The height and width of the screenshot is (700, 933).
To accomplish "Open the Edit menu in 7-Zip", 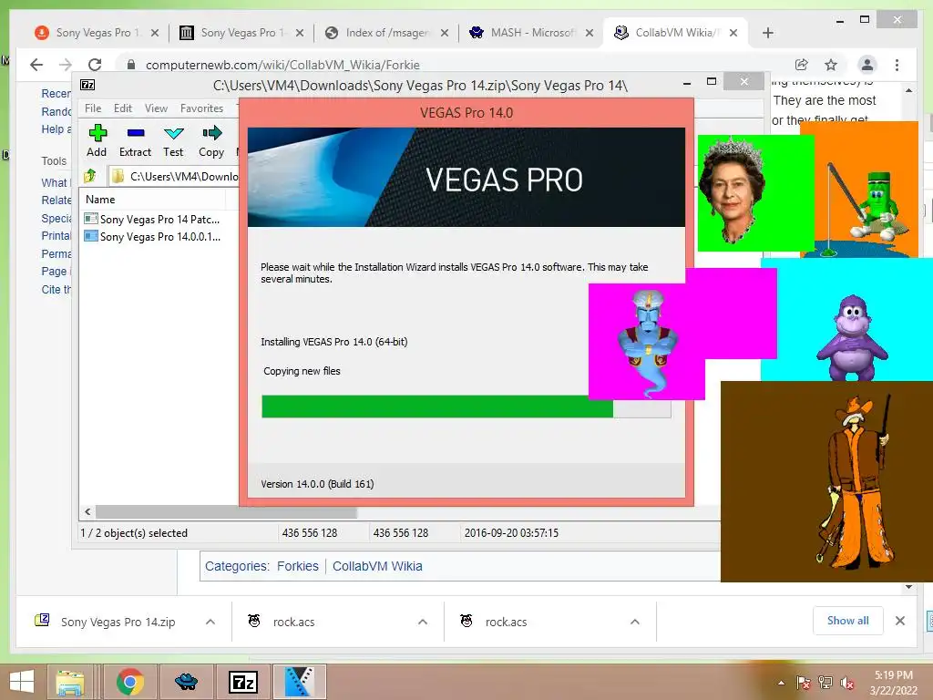I will click(x=123, y=108).
